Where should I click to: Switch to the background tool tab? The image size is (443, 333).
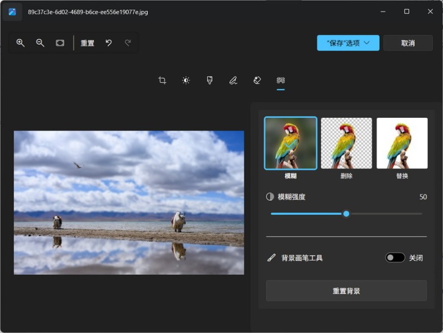pos(281,81)
